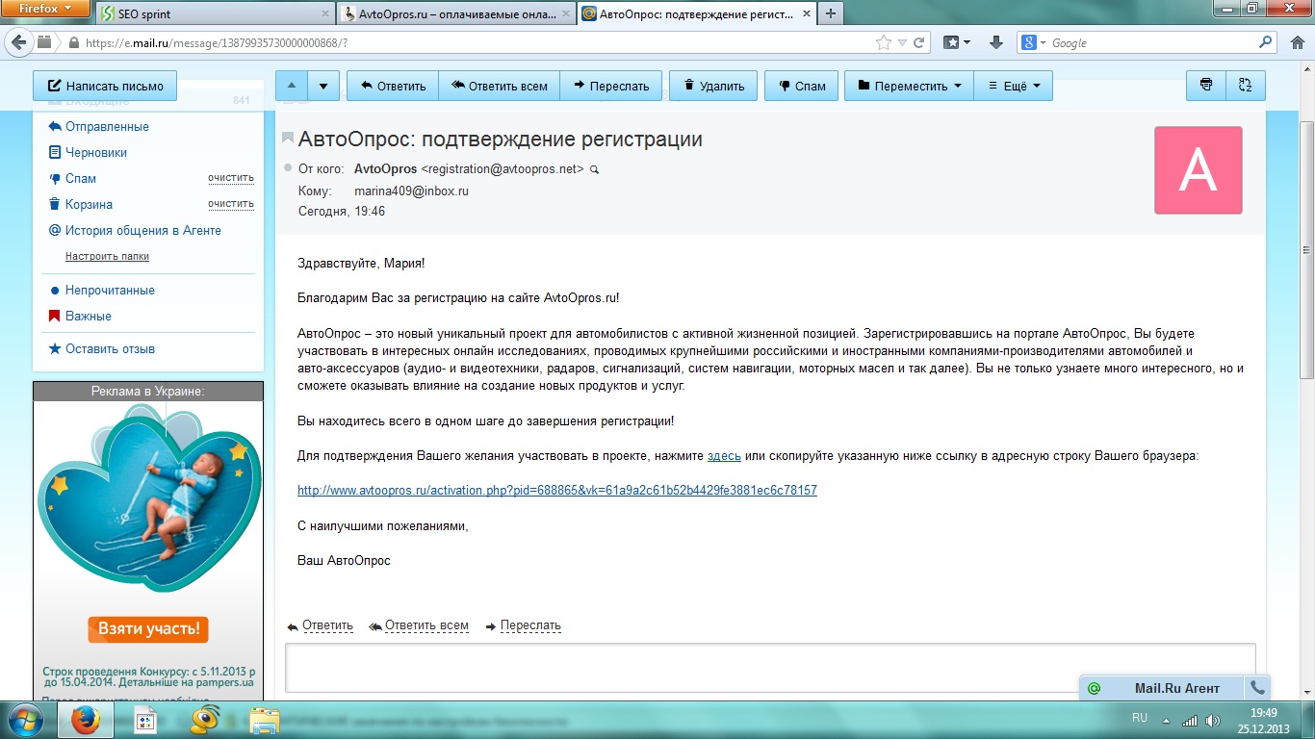Viewport: 1315px width, 739px height.
Task: Open the Корзина folder
Action: 89,205
